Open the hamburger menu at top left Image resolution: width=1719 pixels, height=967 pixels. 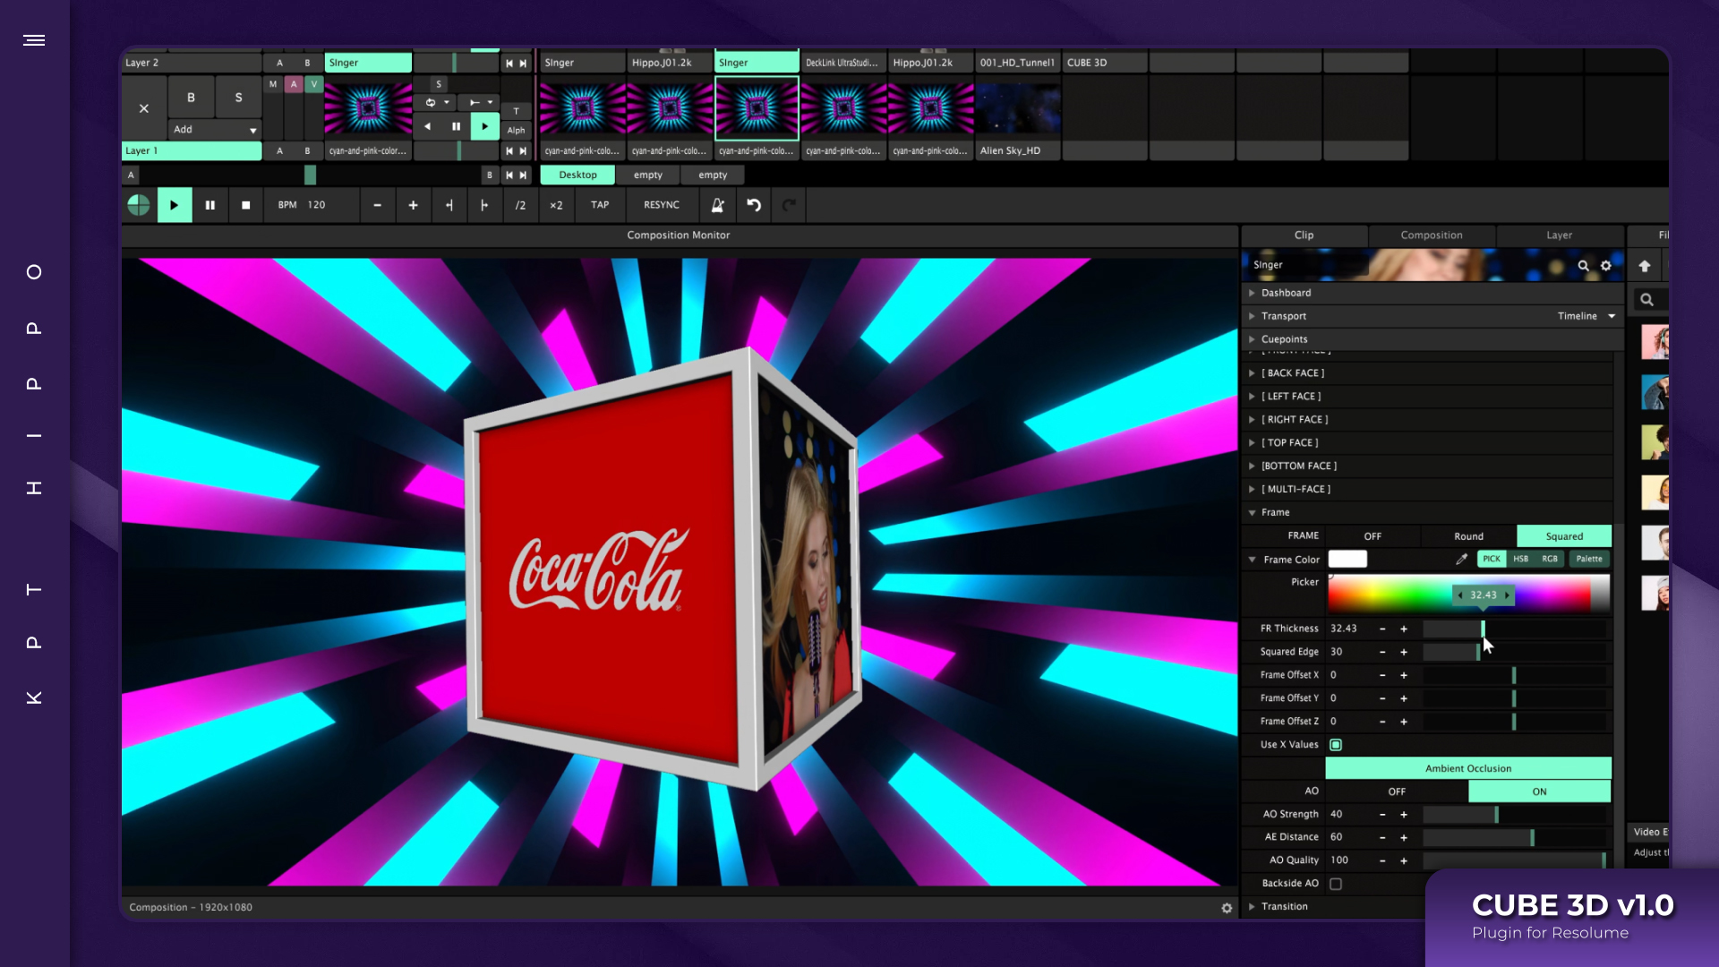(34, 40)
